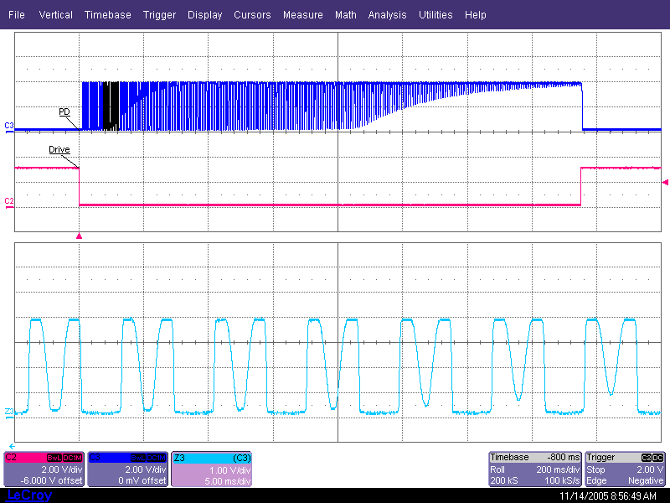This screenshot has height=503, width=670.
Task: Click the 200 ms/div timebase value
Action: [558, 469]
